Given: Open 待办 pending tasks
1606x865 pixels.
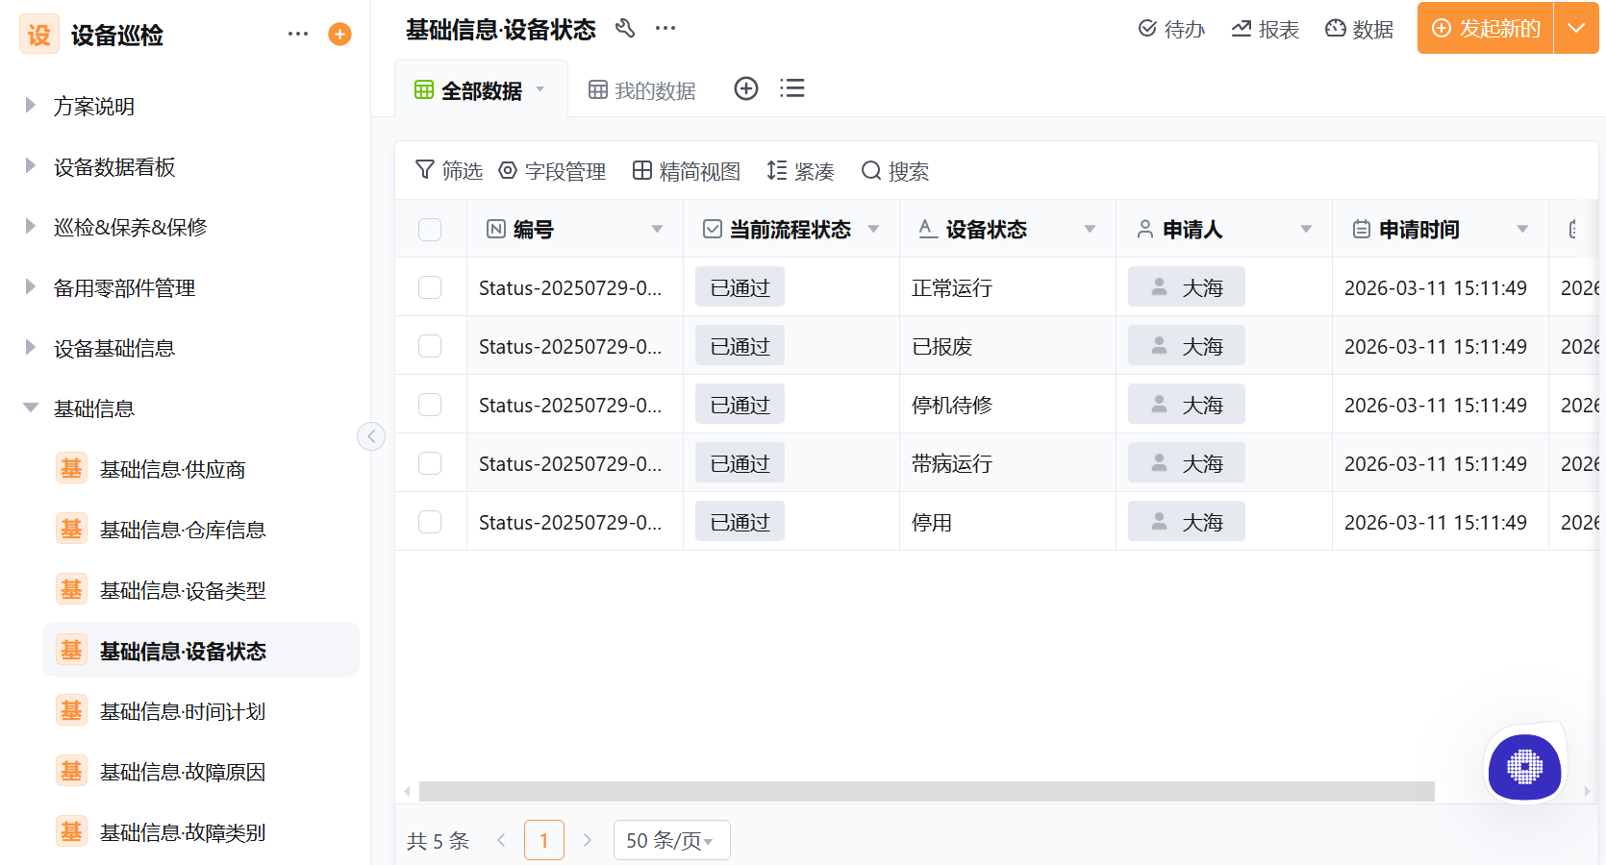Looking at the screenshot, I should click(1171, 29).
